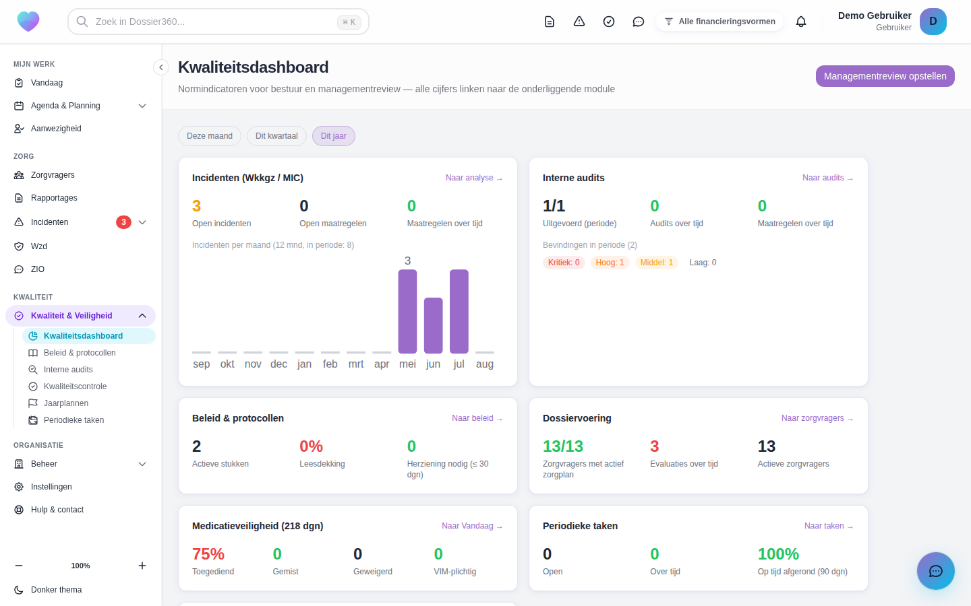This screenshot has width=971, height=606.
Task: Click the zoom in plus icon
Action: [142, 566]
